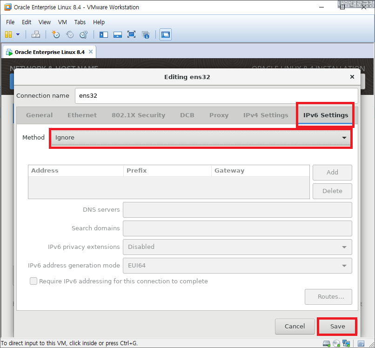Screen dimensions: 375x348
Task: Open the Method dropdown showing Ignore
Action: (x=201, y=138)
